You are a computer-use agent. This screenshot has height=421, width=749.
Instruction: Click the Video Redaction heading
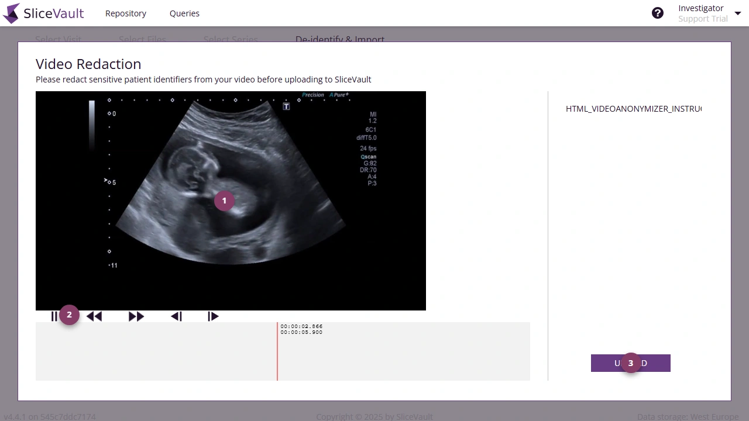coord(88,64)
